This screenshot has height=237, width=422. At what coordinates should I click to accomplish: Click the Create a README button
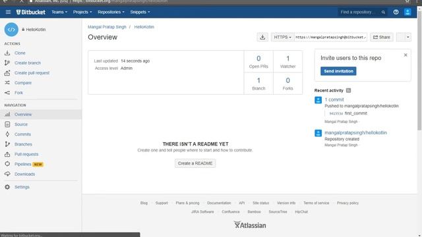pyautogui.click(x=195, y=163)
